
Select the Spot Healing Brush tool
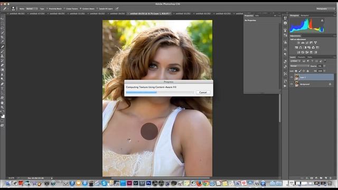tap(2, 46)
